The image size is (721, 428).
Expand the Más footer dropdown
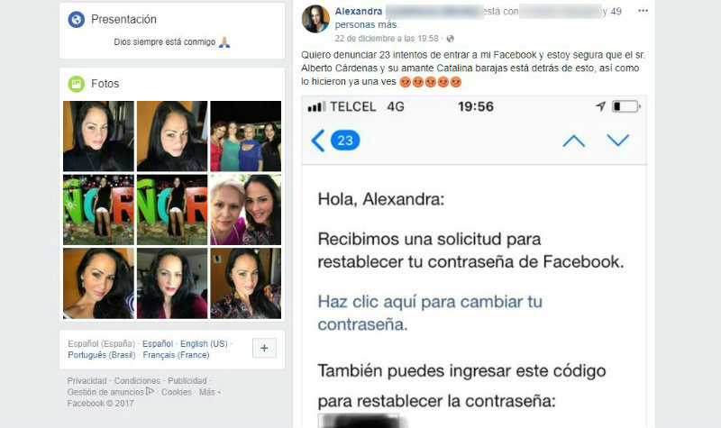tap(210, 392)
